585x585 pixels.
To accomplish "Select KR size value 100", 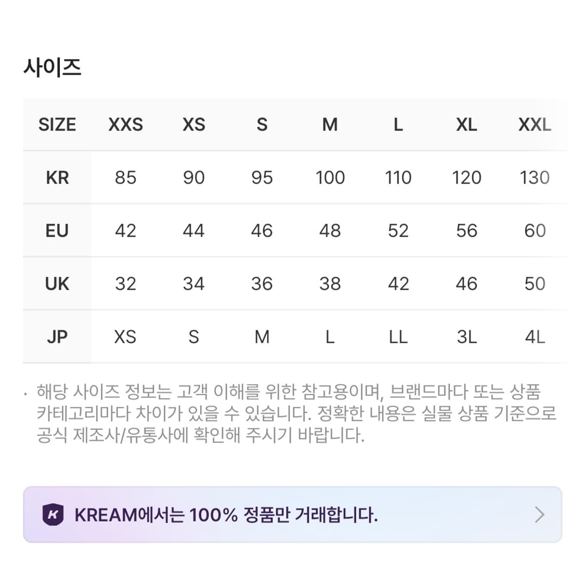I will [330, 178].
